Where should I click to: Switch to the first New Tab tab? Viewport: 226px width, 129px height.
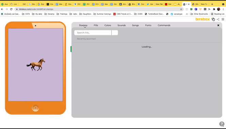(159, 4)
